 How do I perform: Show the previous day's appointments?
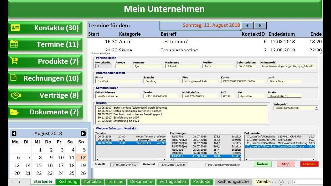tap(248, 25)
